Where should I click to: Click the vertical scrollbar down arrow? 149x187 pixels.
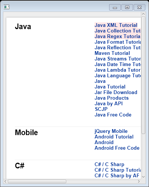pos(143,177)
